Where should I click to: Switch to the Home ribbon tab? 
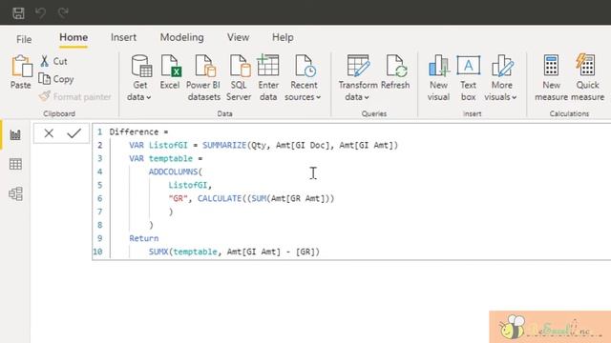tap(74, 38)
